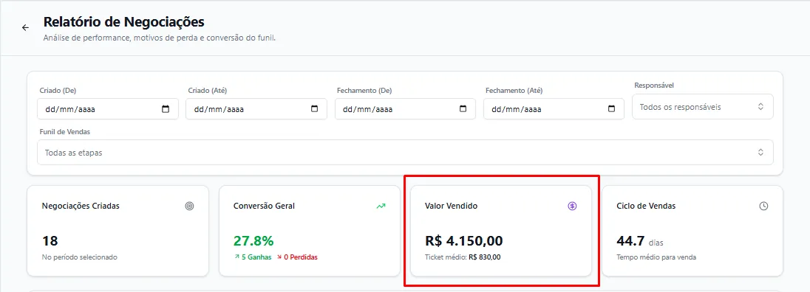Click the 44.7 dias value
Image resolution: width=810 pixels, height=292 pixels.
coord(640,241)
